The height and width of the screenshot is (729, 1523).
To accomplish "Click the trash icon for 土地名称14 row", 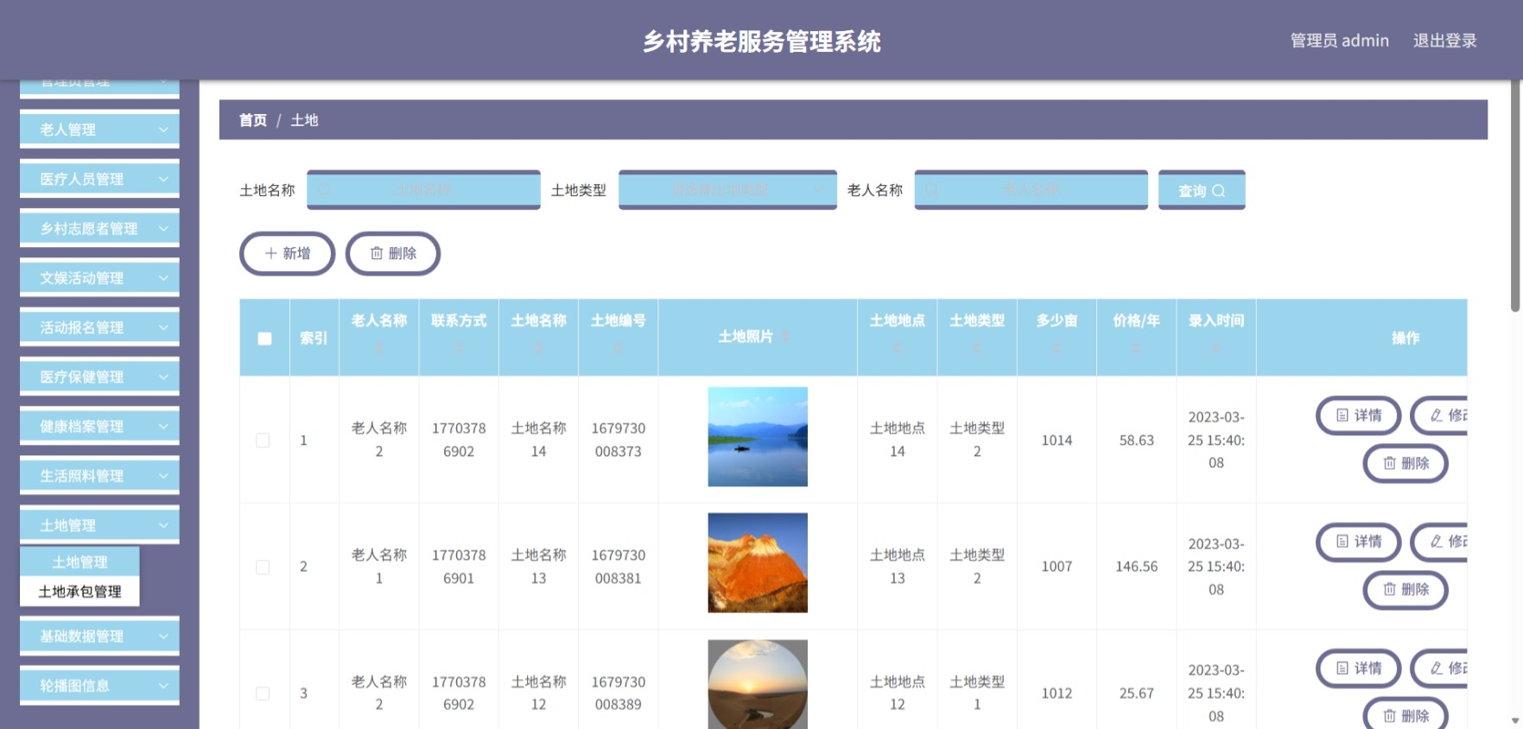I will pyautogui.click(x=1389, y=463).
